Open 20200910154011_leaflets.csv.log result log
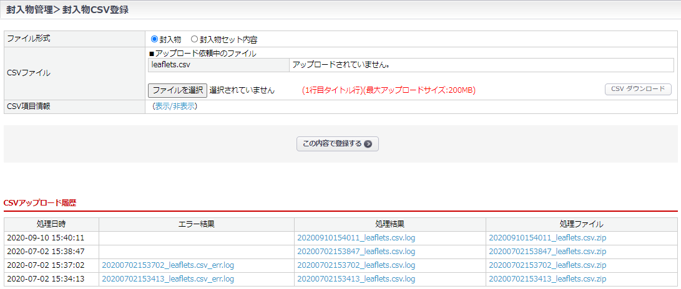This screenshot has width=681, height=289. pyautogui.click(x=356, y=238)
